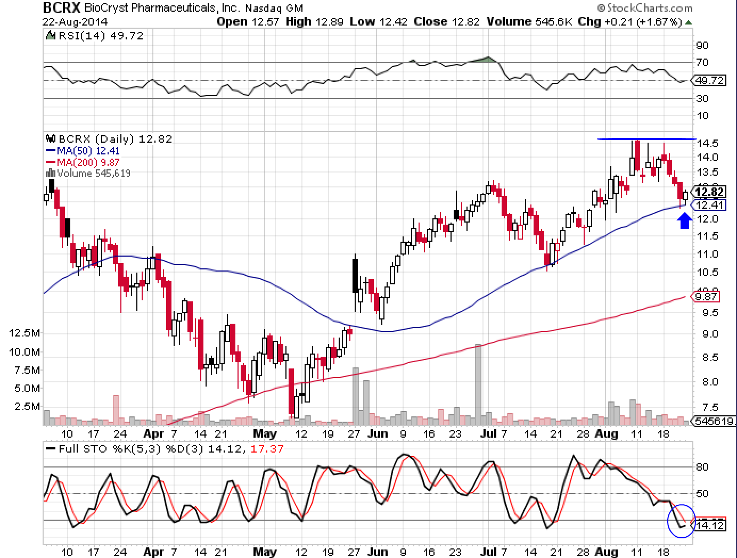Open the StockCharts.com copyright link
The height and width of the screenshot is (558, 737).
[x=645, y=8]
